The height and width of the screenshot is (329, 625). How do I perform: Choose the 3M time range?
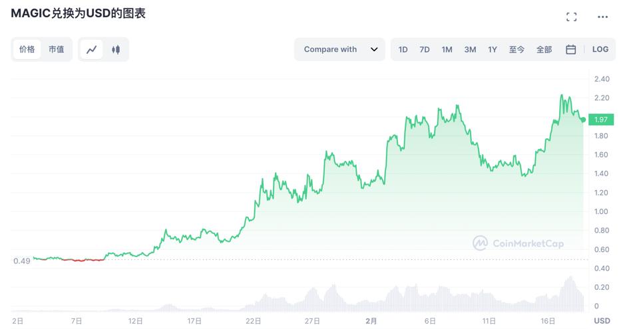470,49
